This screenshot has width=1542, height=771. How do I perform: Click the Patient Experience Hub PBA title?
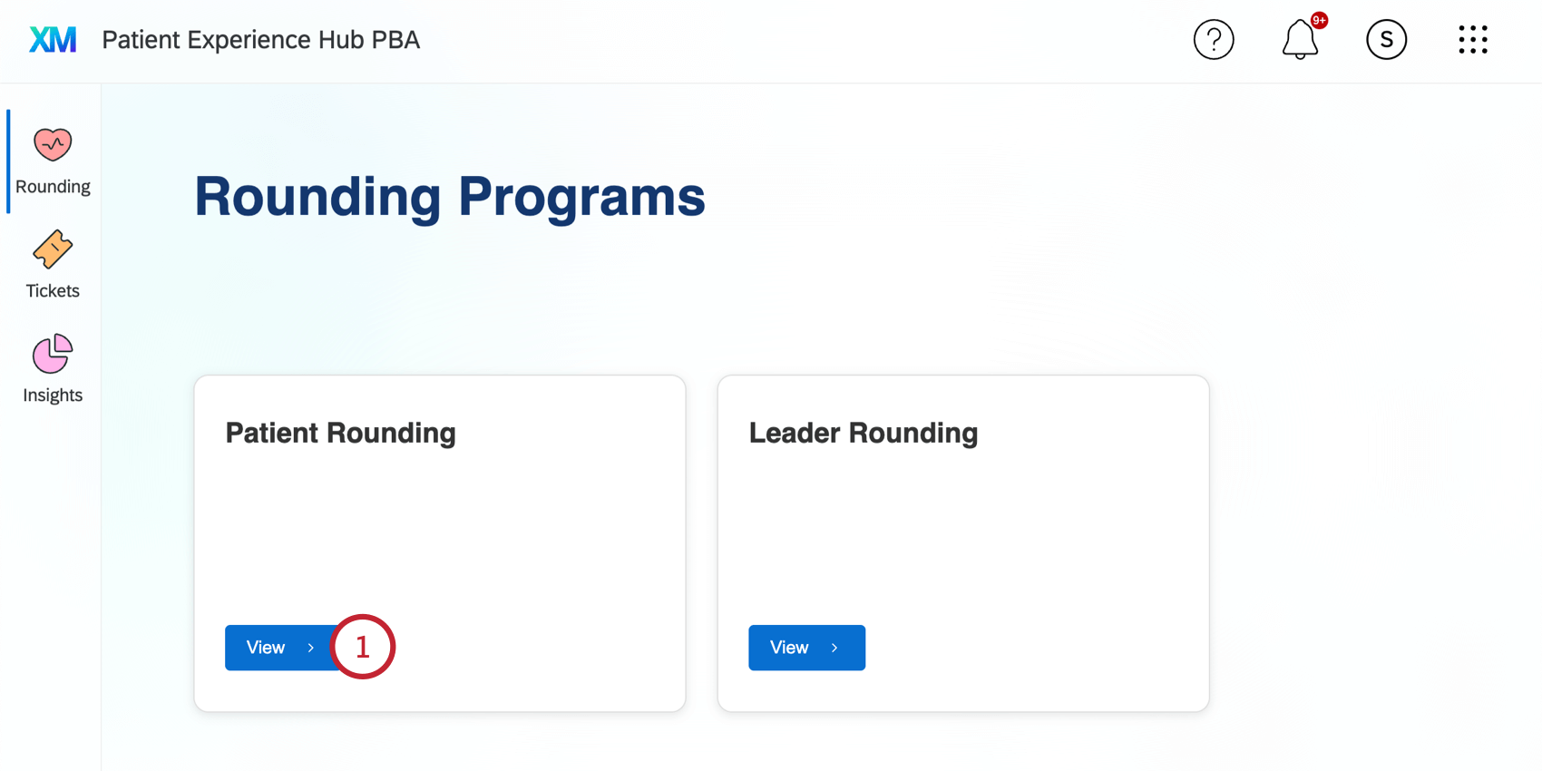pyautogui.click(x=260, y=39)
